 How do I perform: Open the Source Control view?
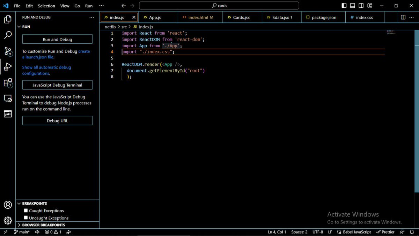[8, 51]
